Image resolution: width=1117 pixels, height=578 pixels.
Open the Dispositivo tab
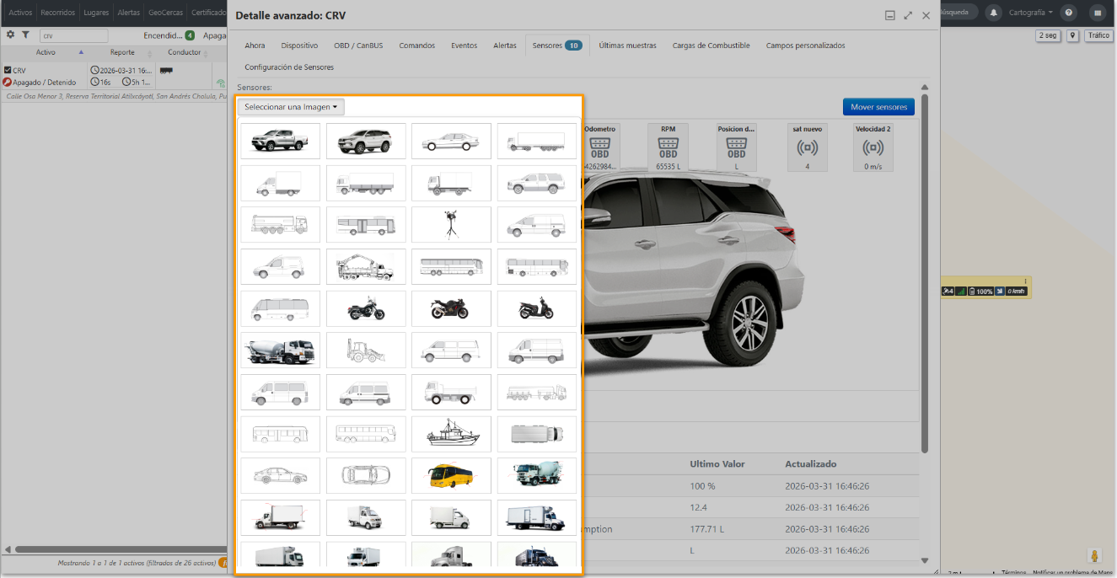(x=299, y=45)
